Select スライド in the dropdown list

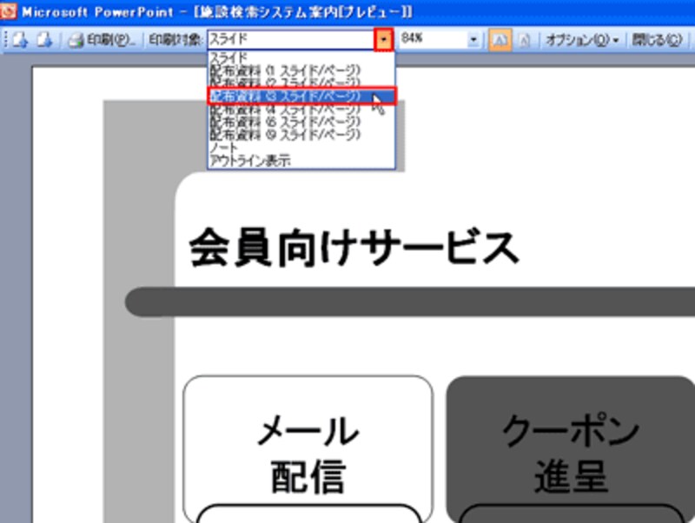pos(301,57)
